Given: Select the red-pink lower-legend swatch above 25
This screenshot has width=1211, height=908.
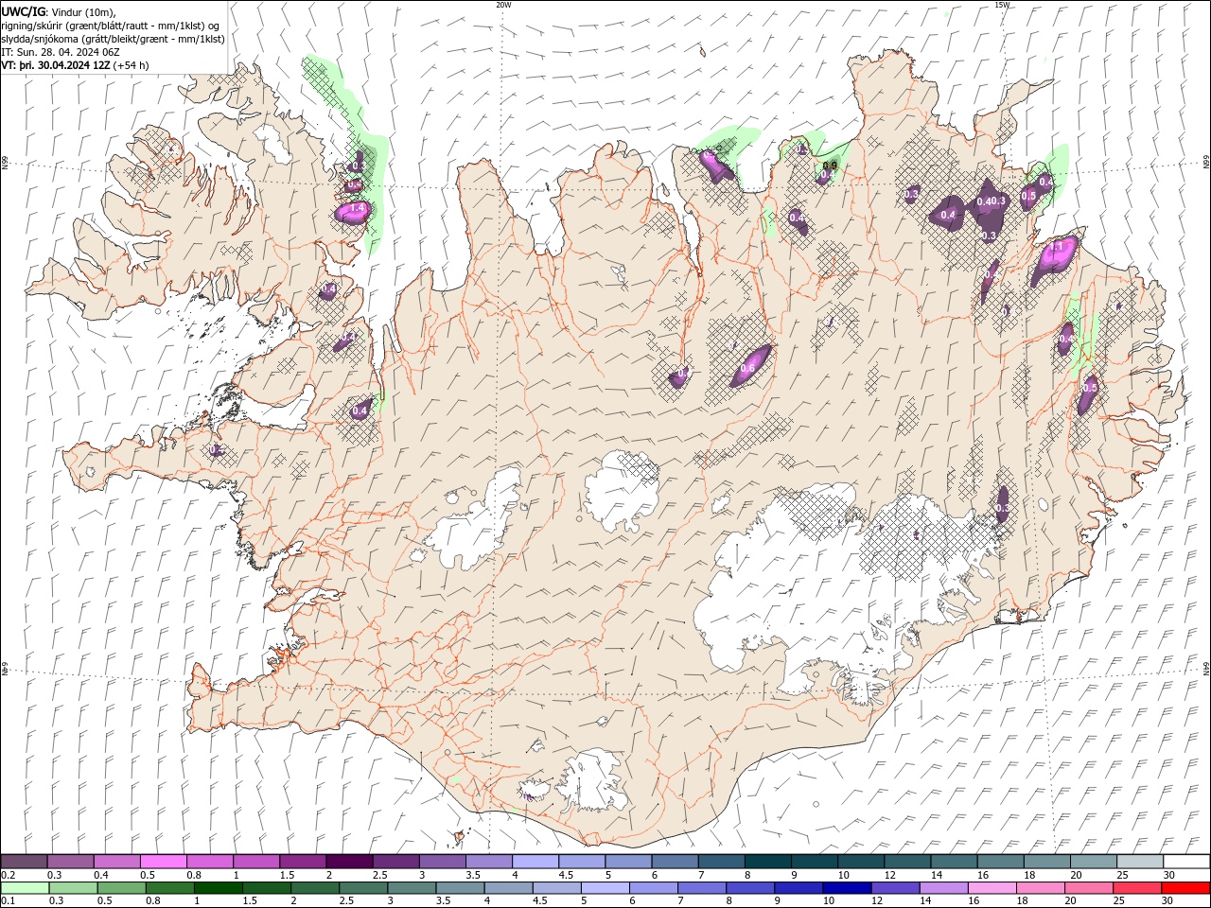Looking at the screenshot, I should tap(1137, 887).
